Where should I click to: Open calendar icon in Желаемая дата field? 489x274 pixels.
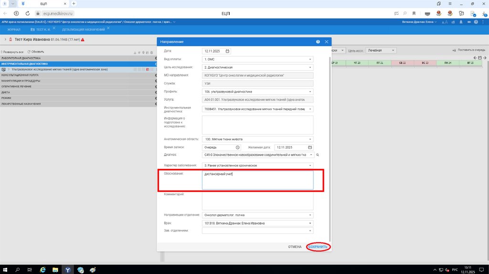point(310,148)
